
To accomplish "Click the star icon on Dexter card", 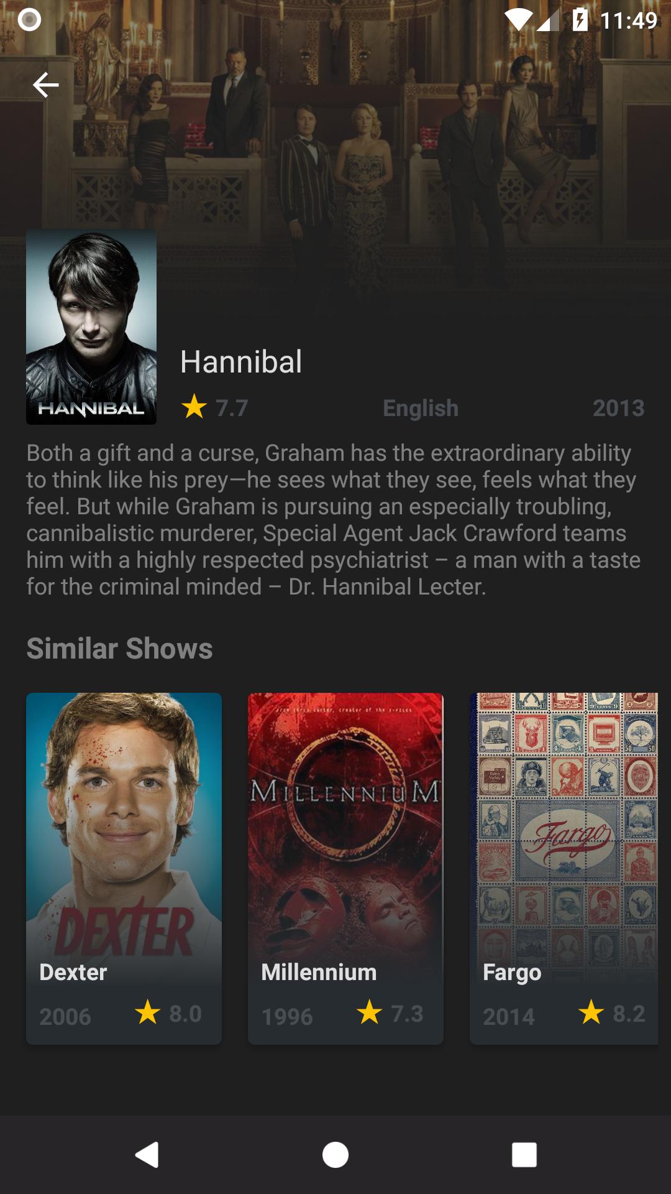I will coord(147,1012).
